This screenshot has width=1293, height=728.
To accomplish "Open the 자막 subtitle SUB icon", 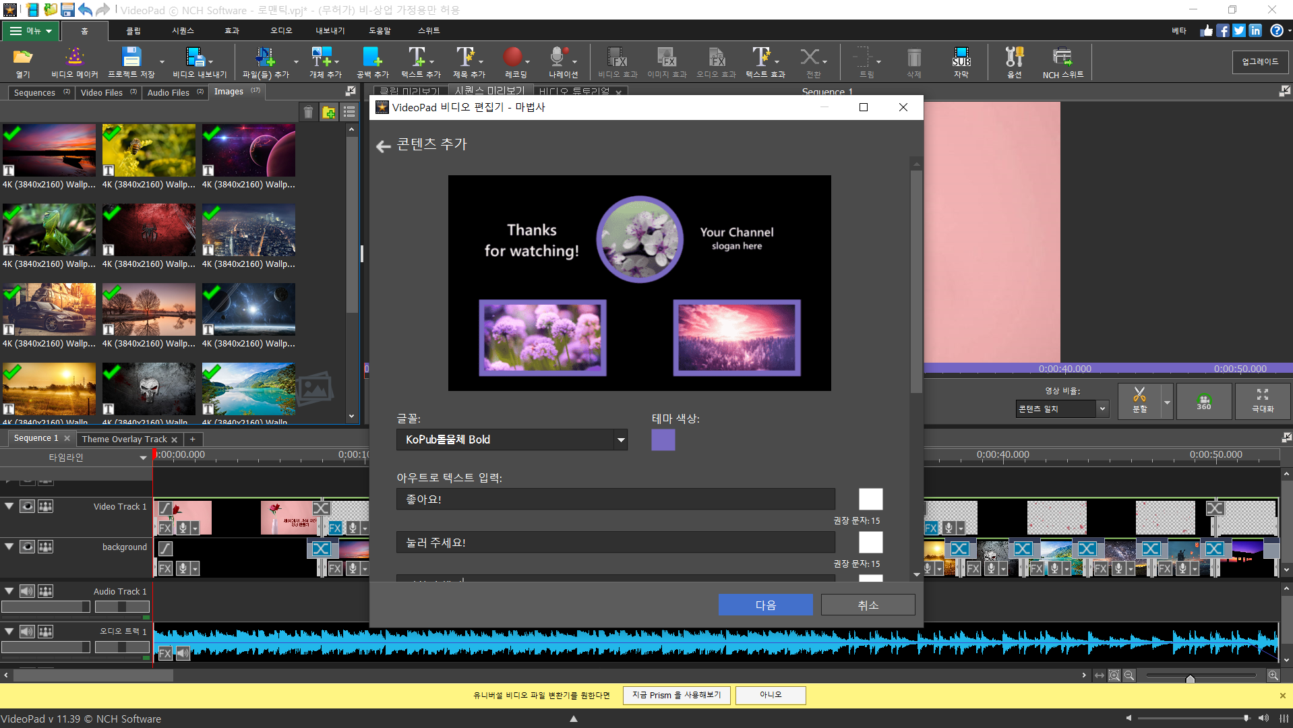I will [961, 62].
